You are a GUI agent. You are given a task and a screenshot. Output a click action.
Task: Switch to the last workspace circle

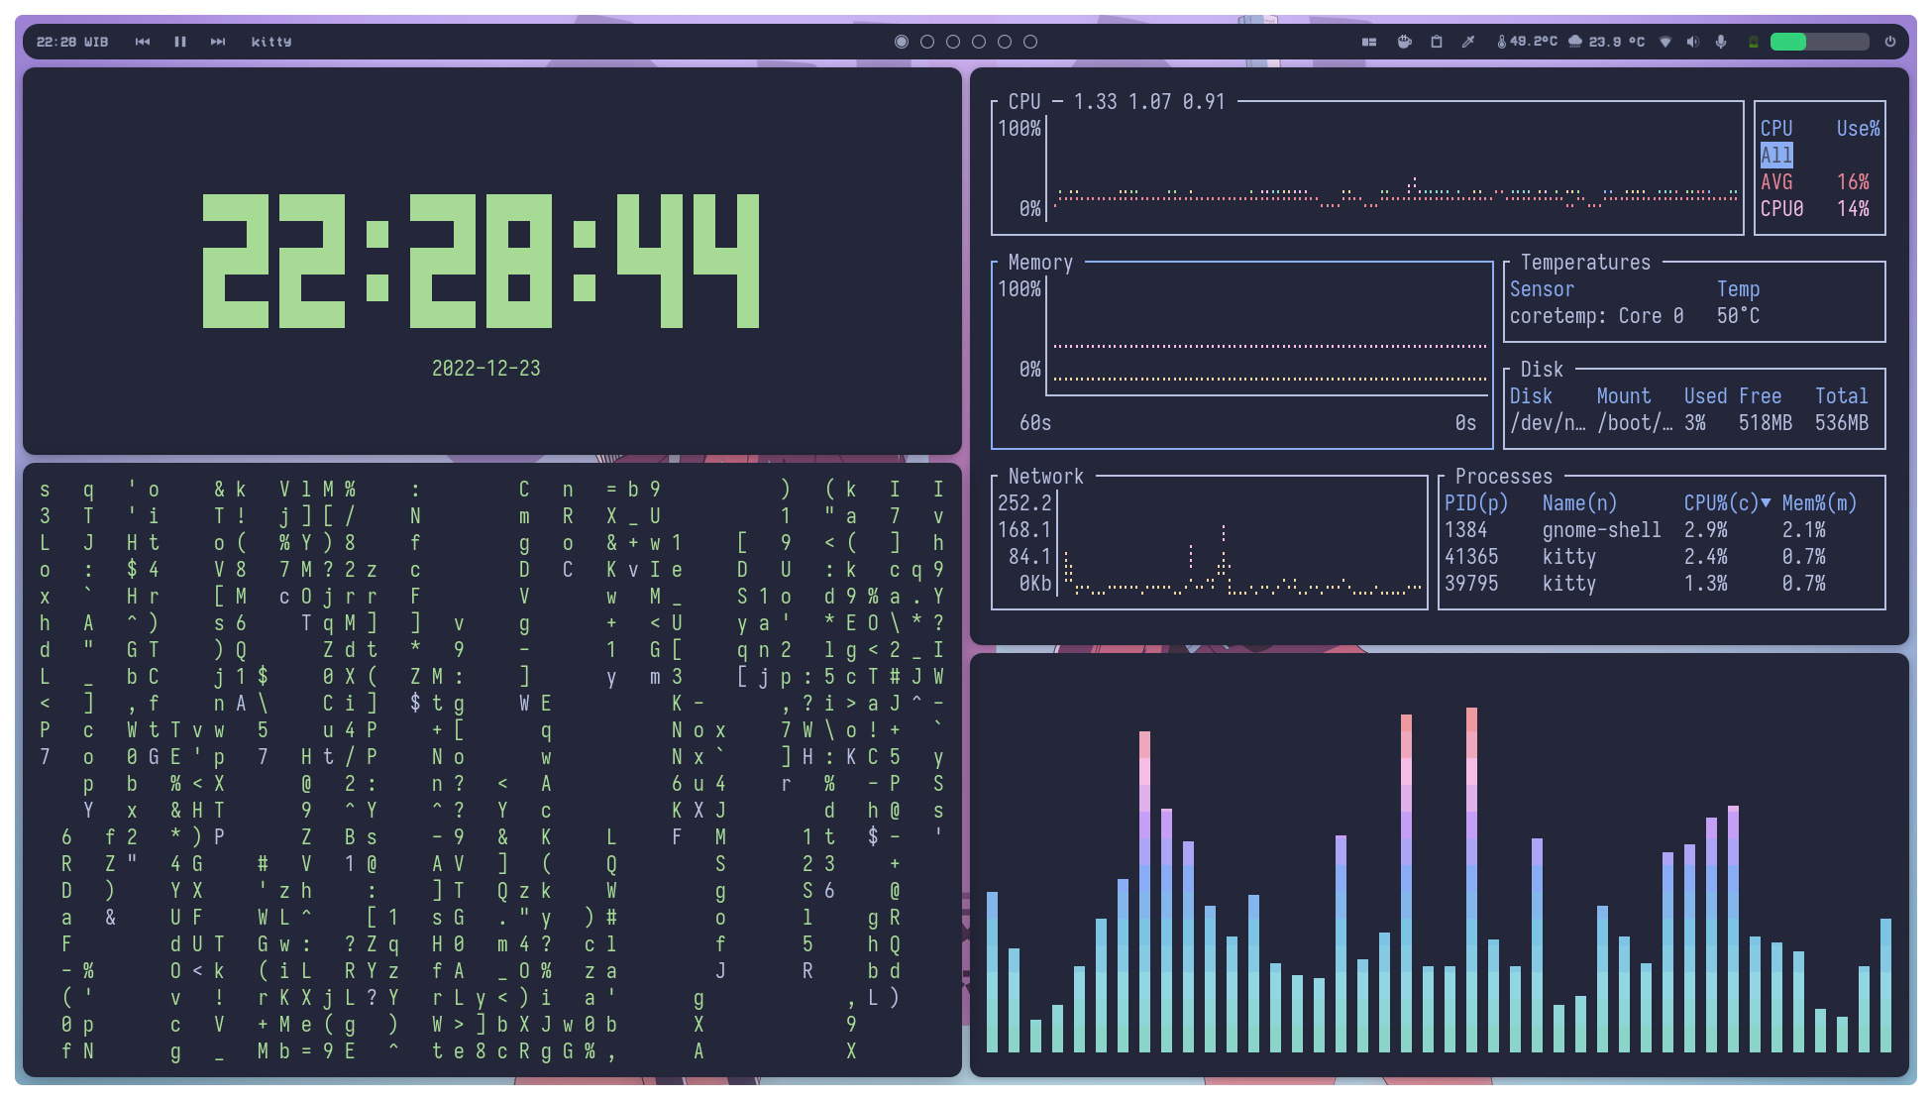tap(1030, 42)
